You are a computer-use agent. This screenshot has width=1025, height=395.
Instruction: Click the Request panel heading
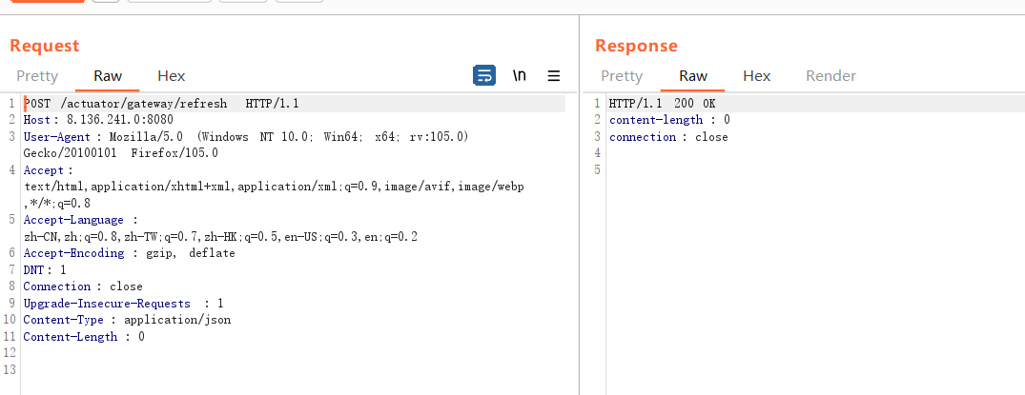coord(45,46)
